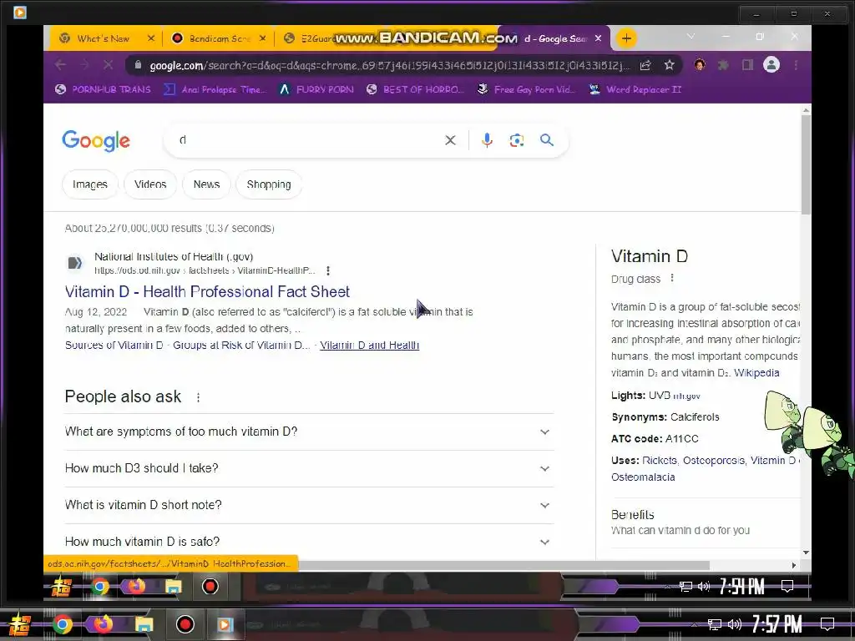Open Chrome extensions puzzle icon

pos(723,65)
